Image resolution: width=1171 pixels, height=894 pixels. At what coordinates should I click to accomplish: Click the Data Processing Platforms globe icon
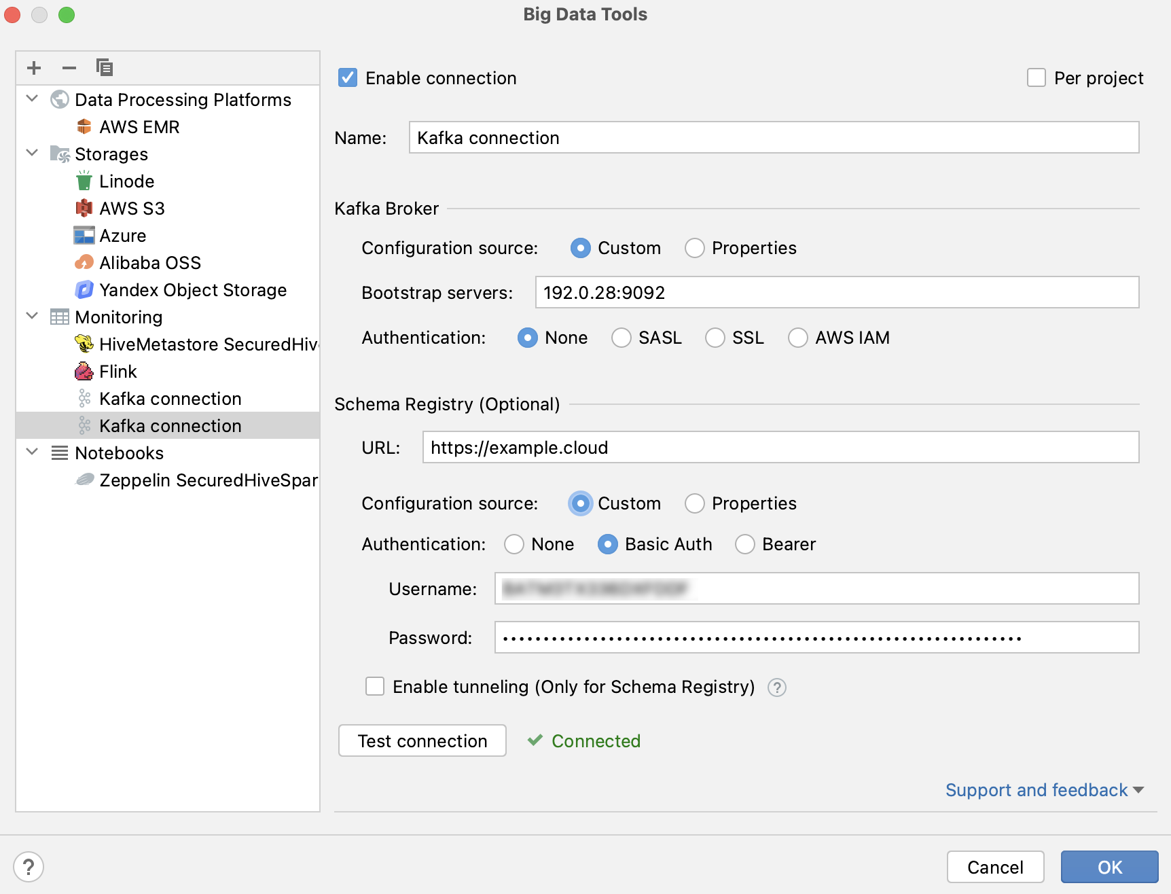point(60,100)
